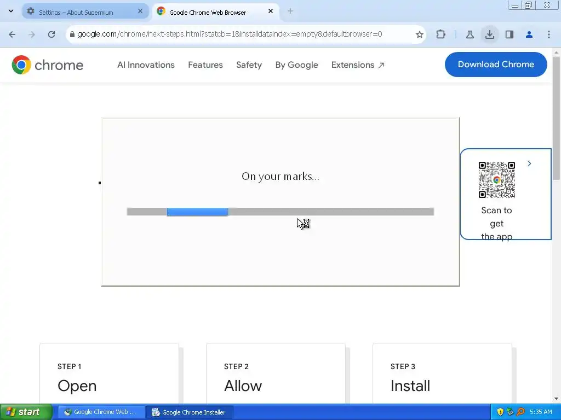Click the installer progress bar

tap(280, 212)
